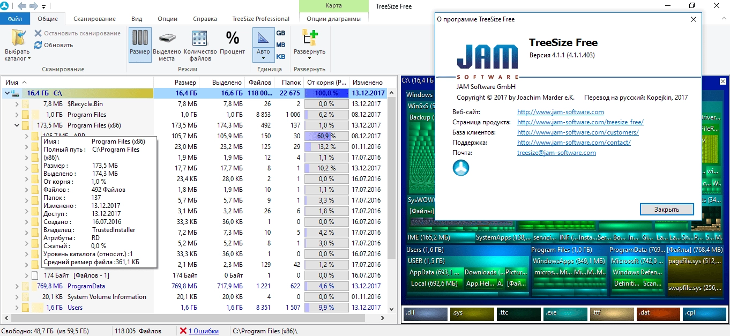This screenshot has width=730, height=336.
Task: Expand the ProgramData folder
Action: (17, 286)
